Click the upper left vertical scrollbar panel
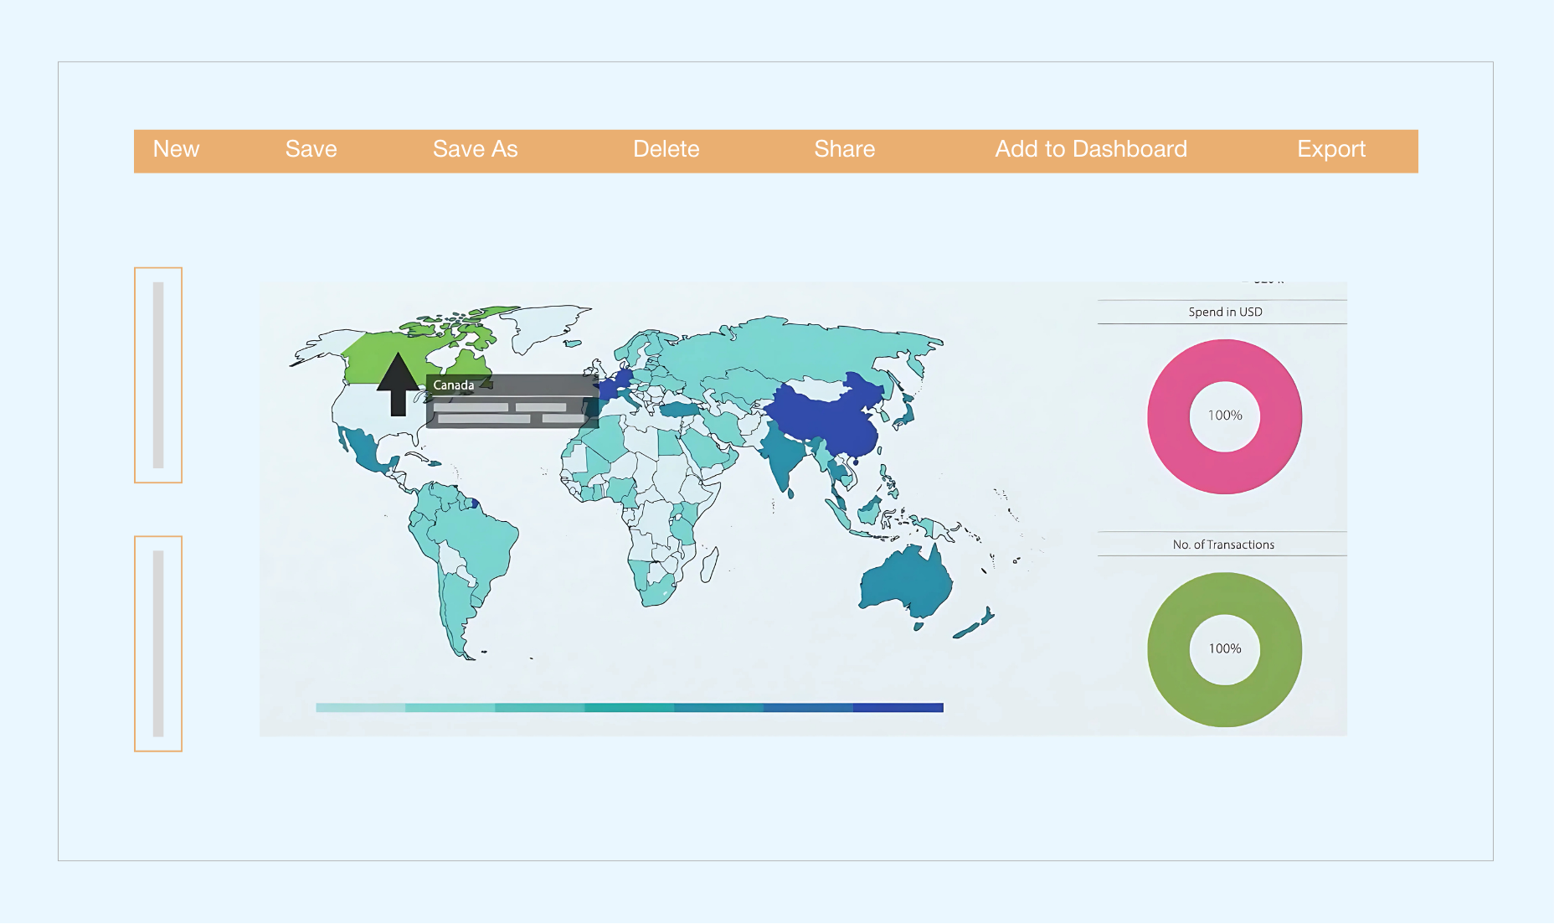The width and height of the screenshot is (1554, 924). tap(158, 375)
